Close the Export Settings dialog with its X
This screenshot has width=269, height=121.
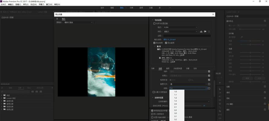213,15
